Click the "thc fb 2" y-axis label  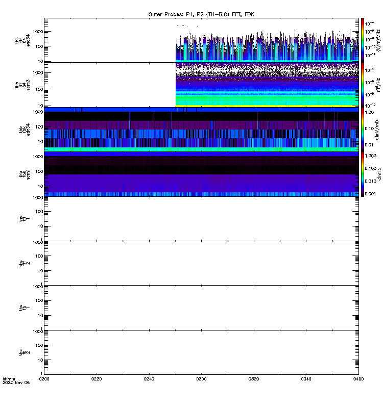pyautogui.click(x=25, y=352)
